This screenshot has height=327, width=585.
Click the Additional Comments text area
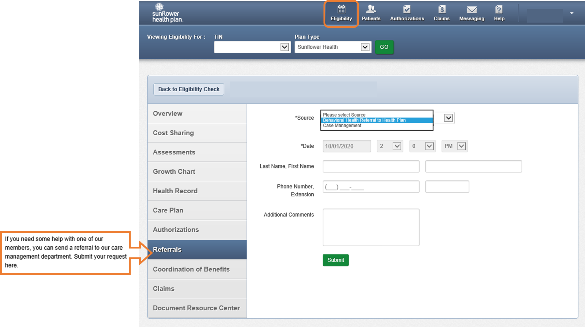coord(371,227)
